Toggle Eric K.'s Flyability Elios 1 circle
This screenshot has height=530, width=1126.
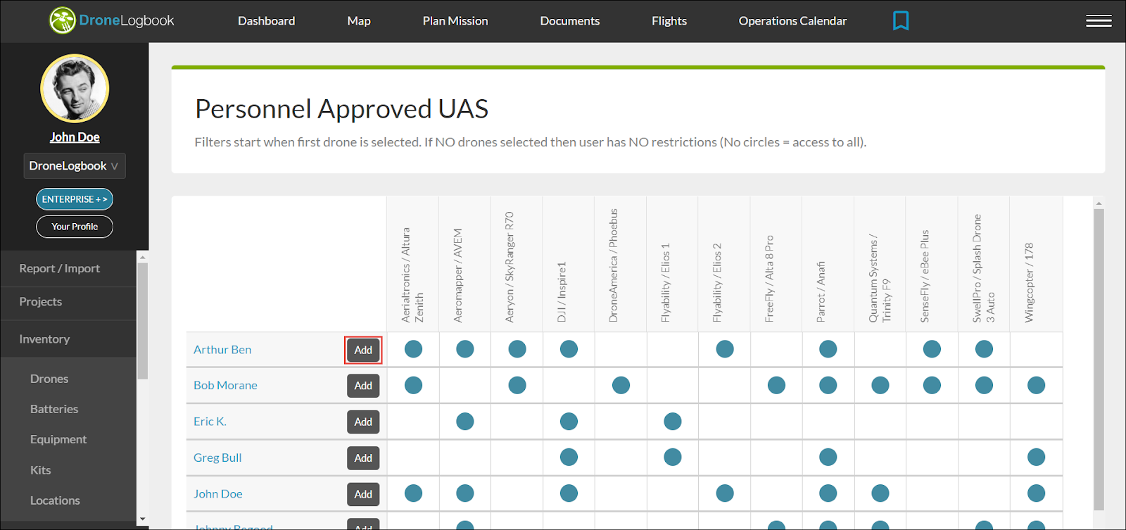click(x=673, y=422)
